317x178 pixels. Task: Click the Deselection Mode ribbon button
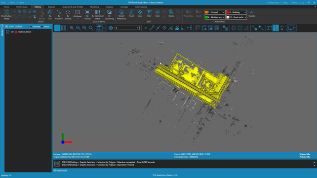point(6,14)
